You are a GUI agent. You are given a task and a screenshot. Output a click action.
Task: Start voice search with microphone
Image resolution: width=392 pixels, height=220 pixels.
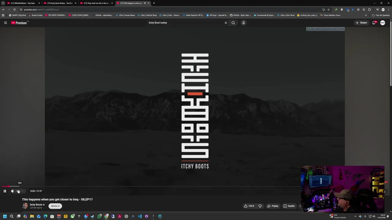[243, 23]
